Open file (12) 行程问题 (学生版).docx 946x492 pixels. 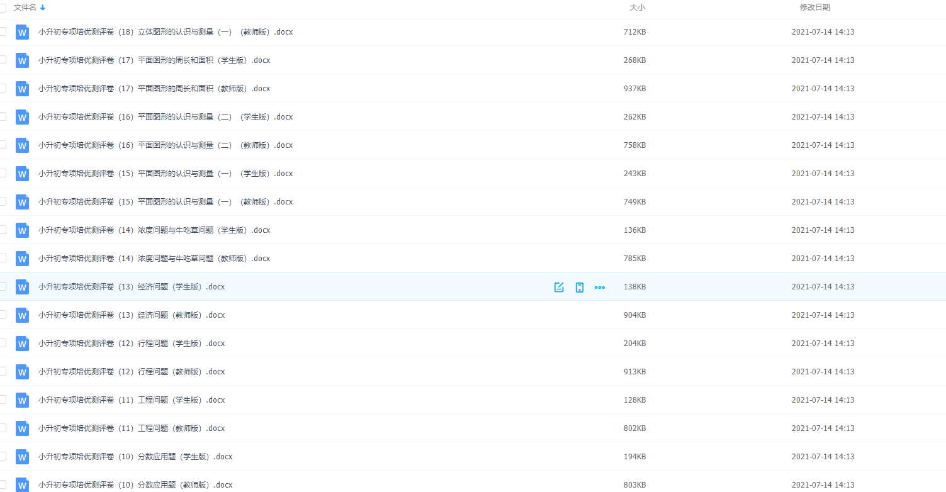[x=131, y=344]
